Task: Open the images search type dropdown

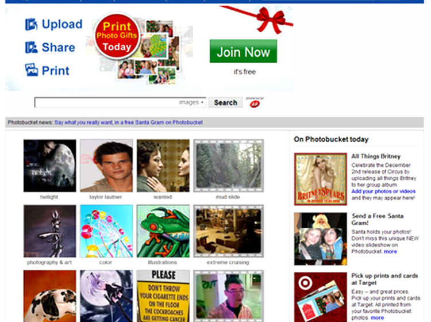Action: [x=191, y=102]
